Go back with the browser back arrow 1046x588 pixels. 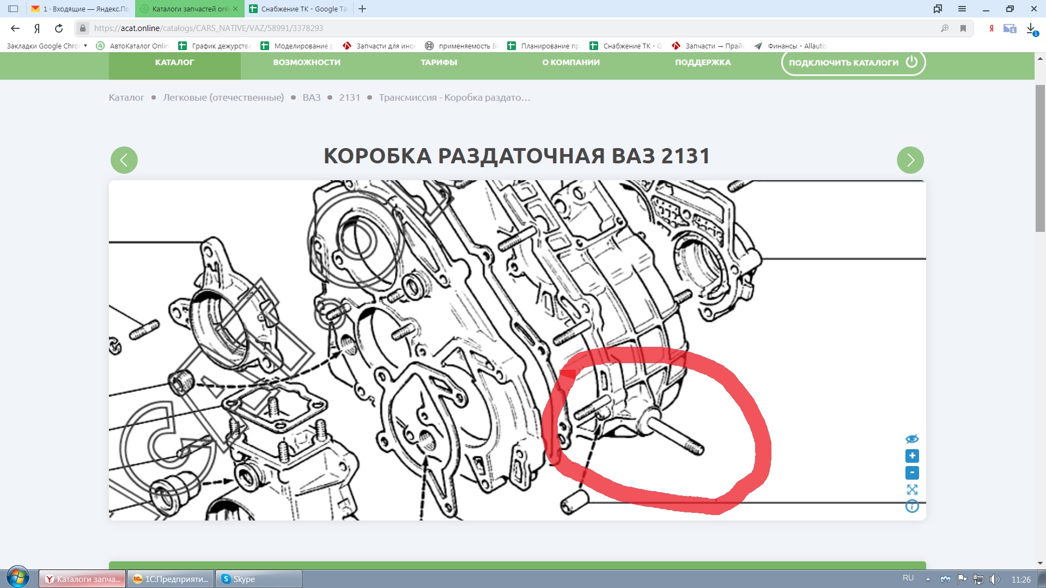coord(15,28)
